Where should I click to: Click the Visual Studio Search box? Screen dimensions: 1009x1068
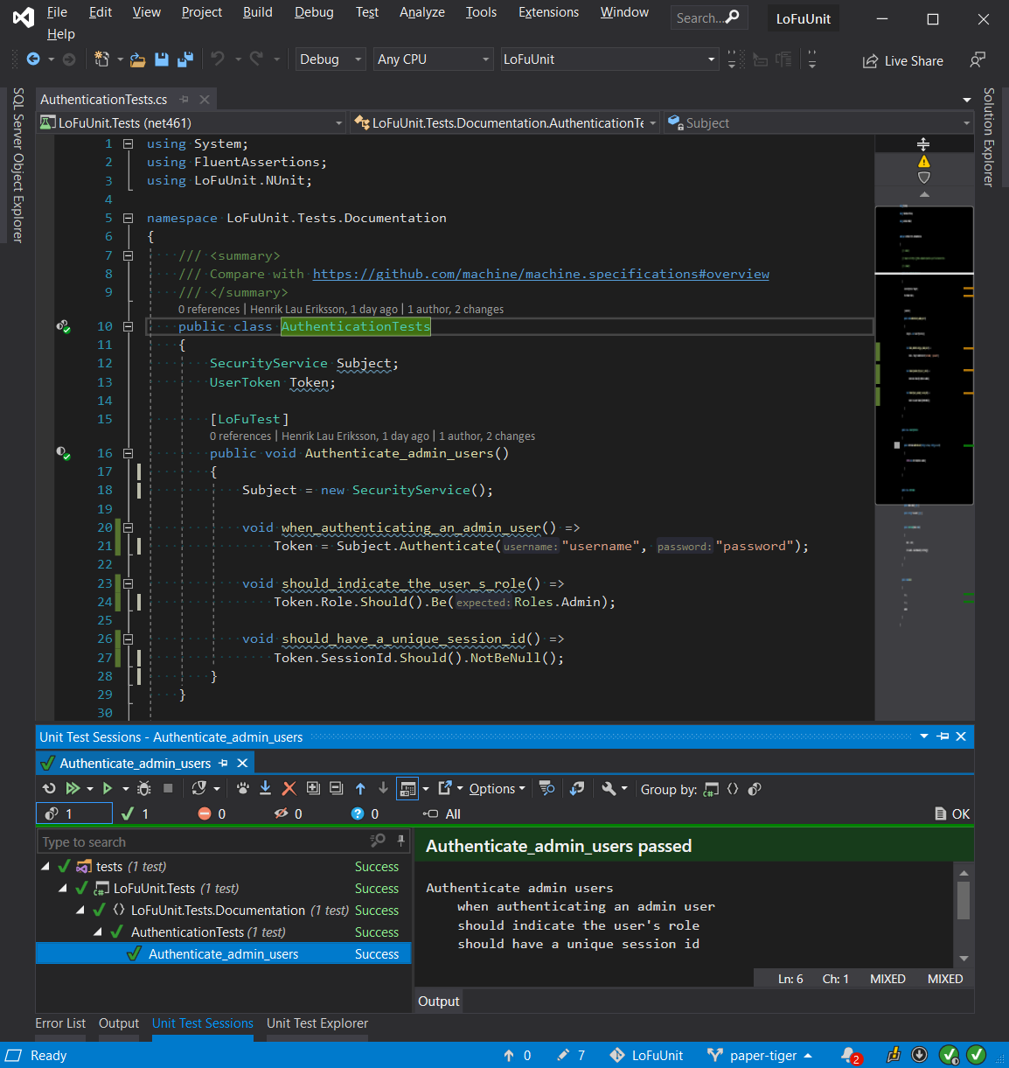click(x=708, y=17)
